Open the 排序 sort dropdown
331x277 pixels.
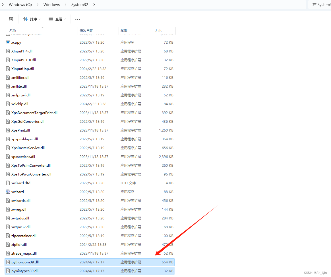pos(32,19)
